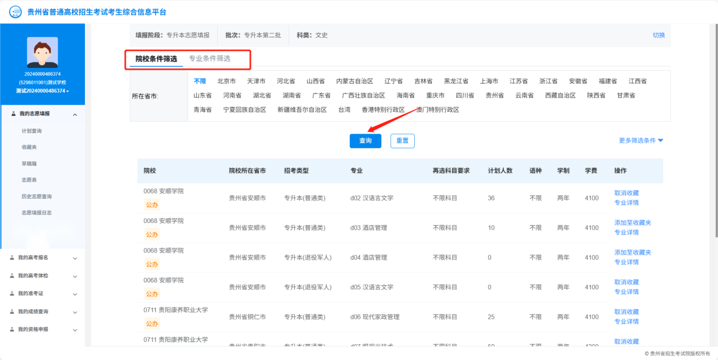Open the username dropdown 测试20240000486374
The width and height of the screenshot is (718, 360).
click(x=42, y=91)
